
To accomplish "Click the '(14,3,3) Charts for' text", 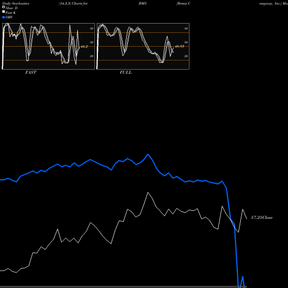I will 73,3.
